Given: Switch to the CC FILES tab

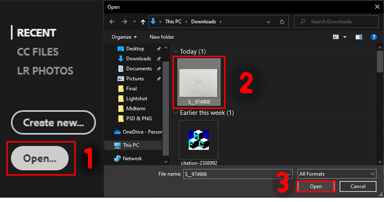Looking at the screenshot, I should 38,52.
